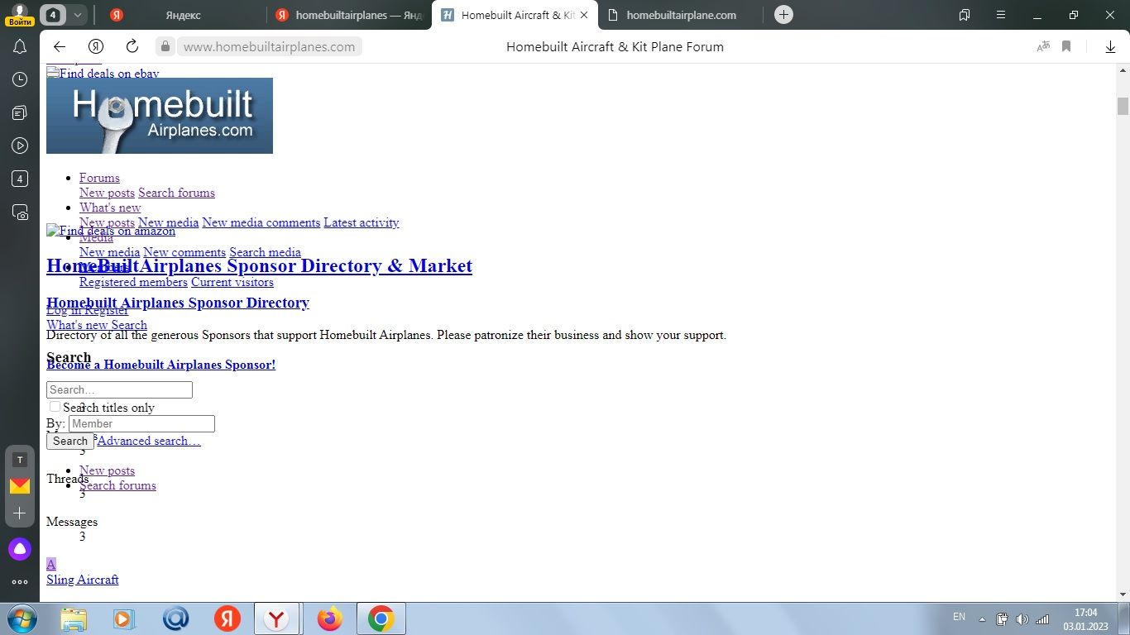This screenshot has width=1130, height=635.
Task: Click the screenshot camera icon in sidebar
Action: click(x=20, y=212)
